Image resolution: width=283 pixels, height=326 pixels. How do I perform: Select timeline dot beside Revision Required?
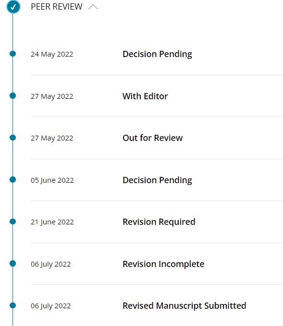(x=12, y=221)
